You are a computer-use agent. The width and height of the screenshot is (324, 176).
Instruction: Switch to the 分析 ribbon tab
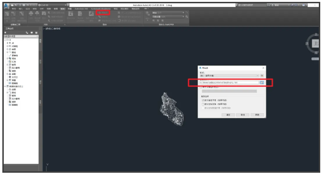point(41,9)
